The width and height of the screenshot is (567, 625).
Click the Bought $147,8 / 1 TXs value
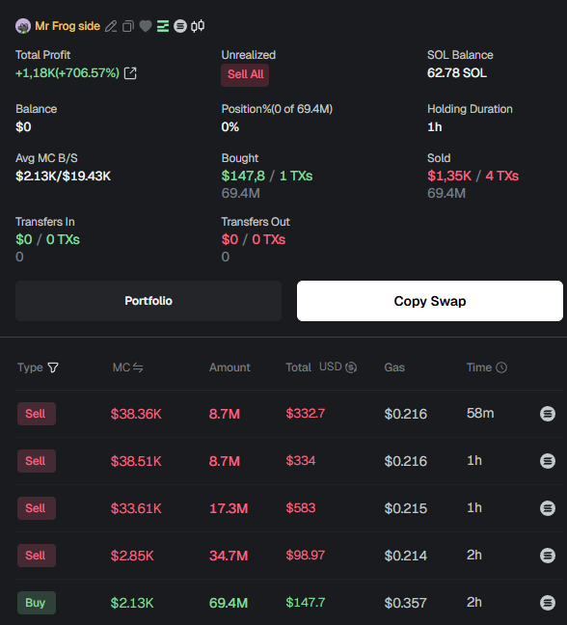pyautogui.click(x=266, y=177)
